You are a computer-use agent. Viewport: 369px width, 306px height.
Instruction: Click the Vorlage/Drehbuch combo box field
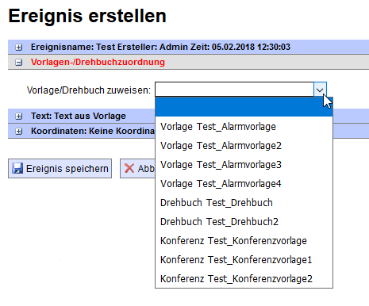tap(234, 90)
